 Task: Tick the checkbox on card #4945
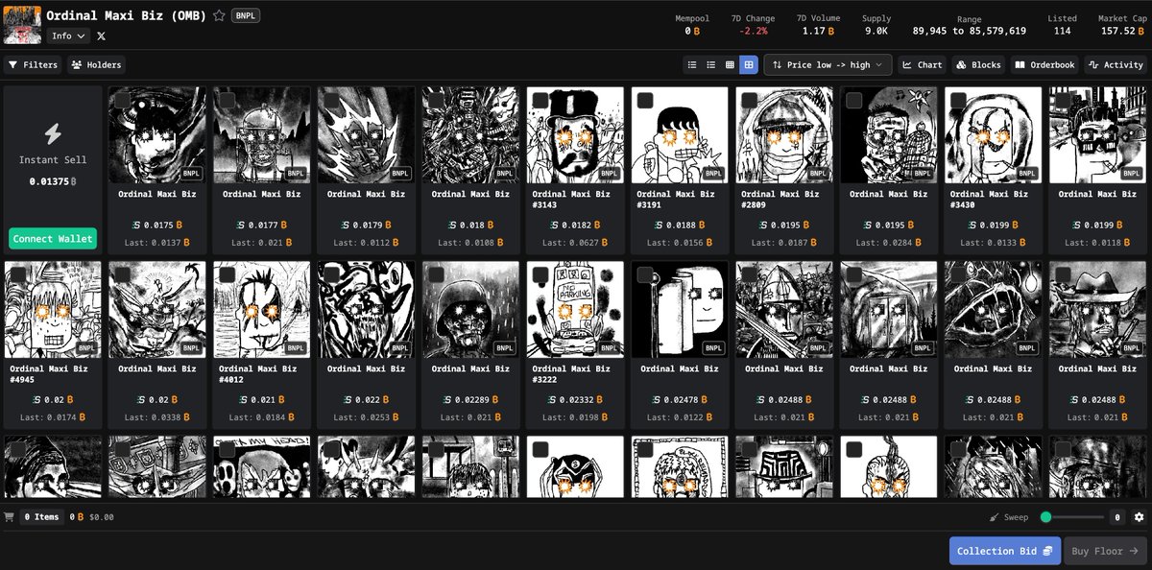18,274
